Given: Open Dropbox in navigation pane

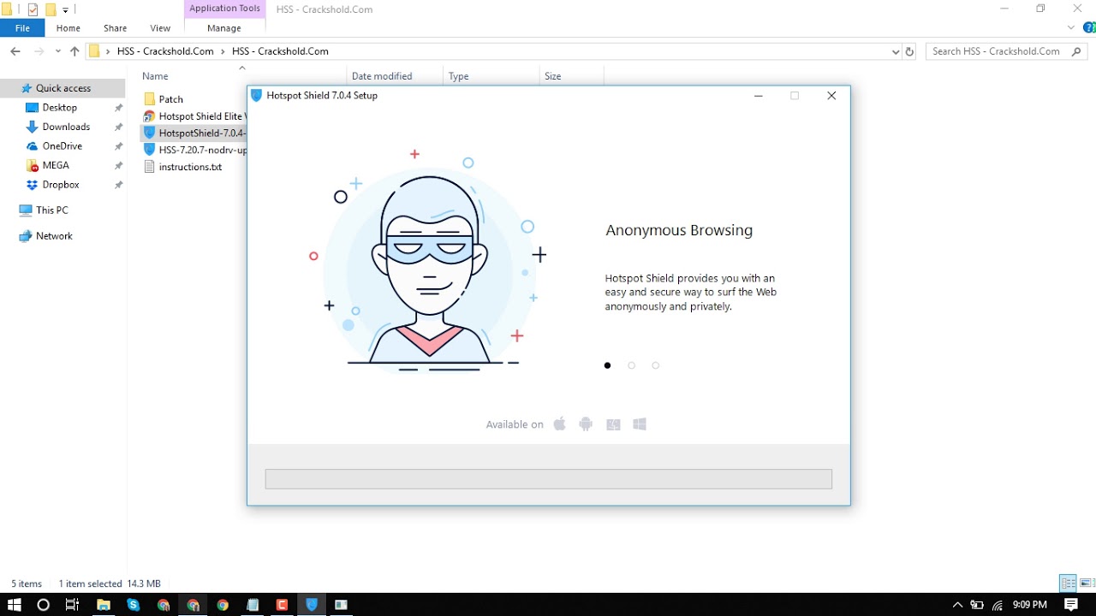Looking at the screenshot, I should (61, 185).
